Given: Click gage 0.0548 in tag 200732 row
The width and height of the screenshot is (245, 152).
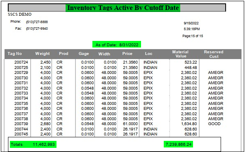Looking at the screenshot, I should (87, 88).
